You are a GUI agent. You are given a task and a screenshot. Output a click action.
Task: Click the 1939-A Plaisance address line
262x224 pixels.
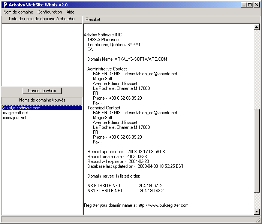[103, 40]
